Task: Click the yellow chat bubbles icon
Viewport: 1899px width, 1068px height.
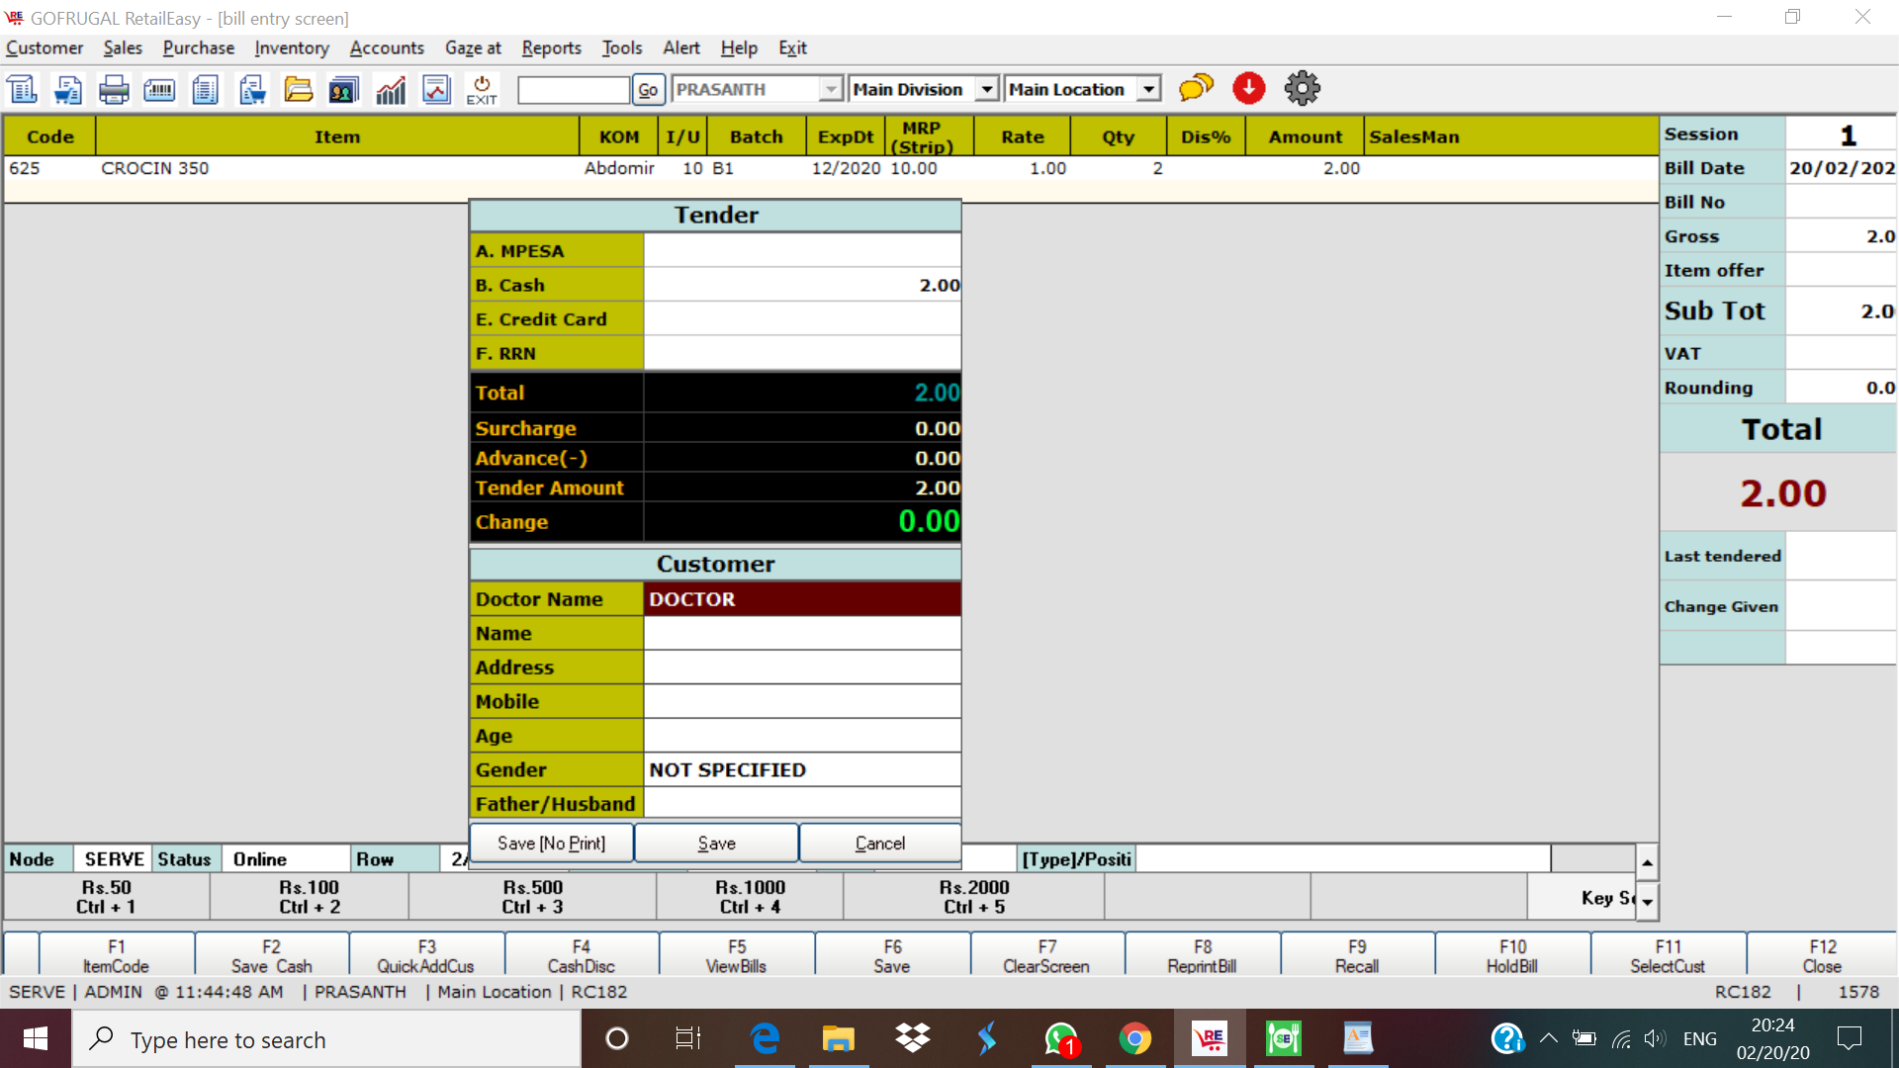Action: [1196, 88]
